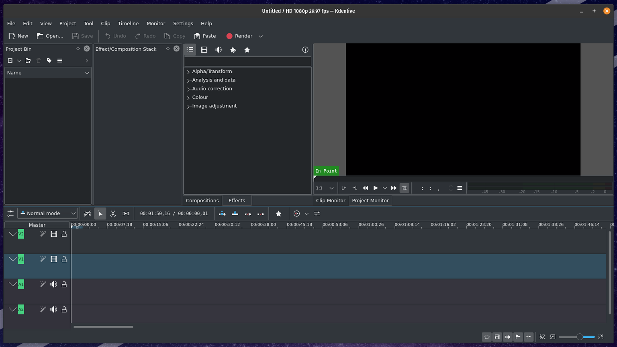The image size is (617, 347).
Task: Click the crop/edit mode icon in monitor
Action: [405, 188]
